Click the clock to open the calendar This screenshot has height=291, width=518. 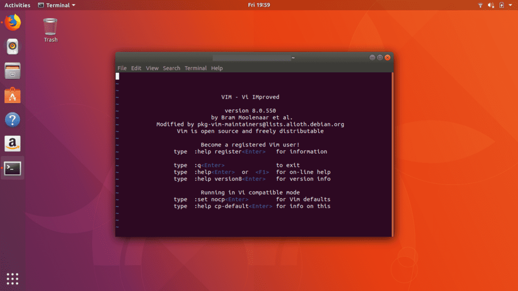point(259,5)
